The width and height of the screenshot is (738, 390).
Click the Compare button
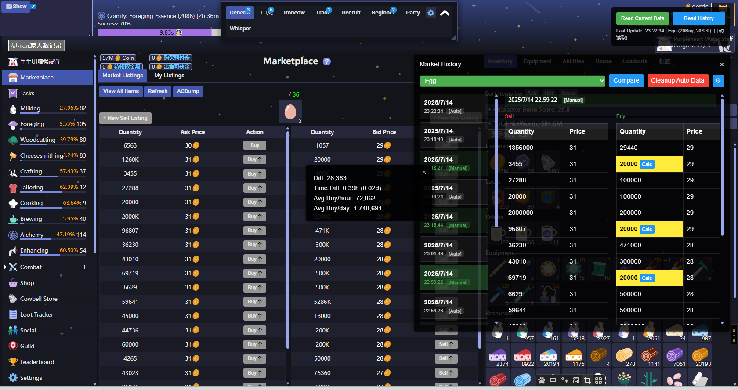coord(626,80)
